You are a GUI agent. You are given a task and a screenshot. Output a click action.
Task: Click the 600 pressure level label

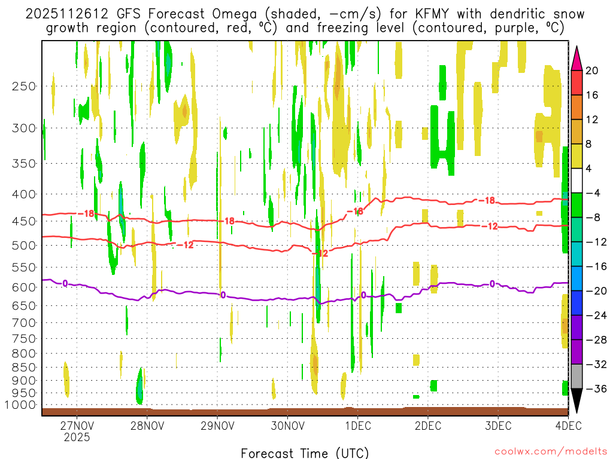click(24, 287)
